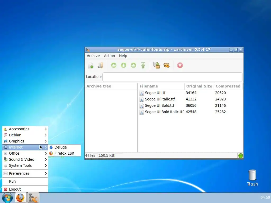Sort by the Original Size column header
Image resolution: width=271 pixels, height=203 pixels.
pos(199,86)
